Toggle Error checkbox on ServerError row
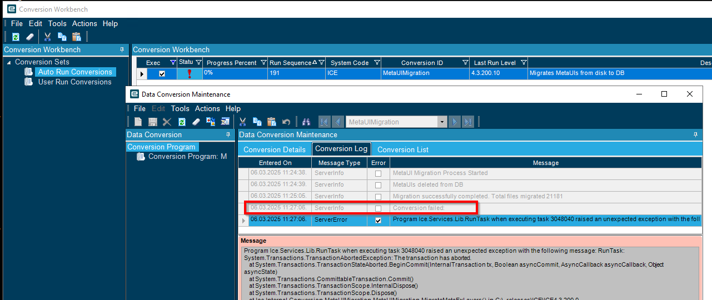This screenshot has height=300, width=712. [378, 220]
